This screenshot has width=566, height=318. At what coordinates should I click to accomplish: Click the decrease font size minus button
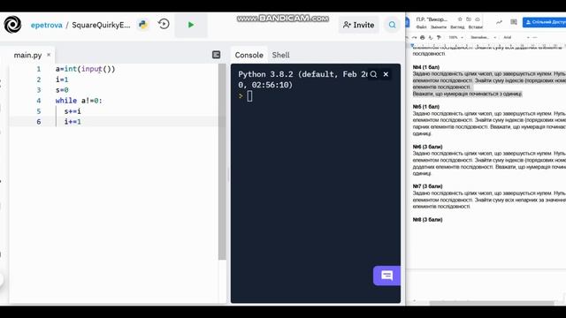[x=535, y=37]
